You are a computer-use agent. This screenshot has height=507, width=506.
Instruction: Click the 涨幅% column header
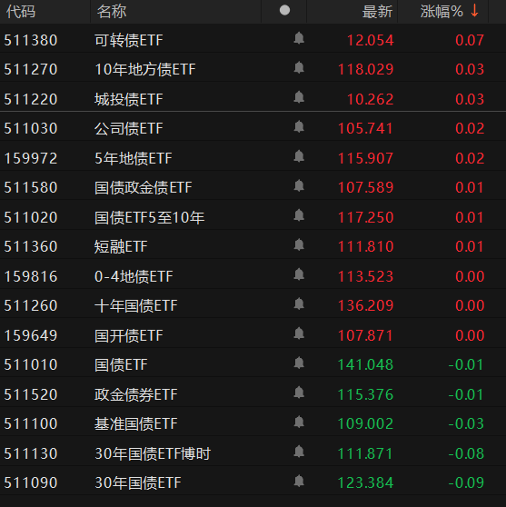442,12
